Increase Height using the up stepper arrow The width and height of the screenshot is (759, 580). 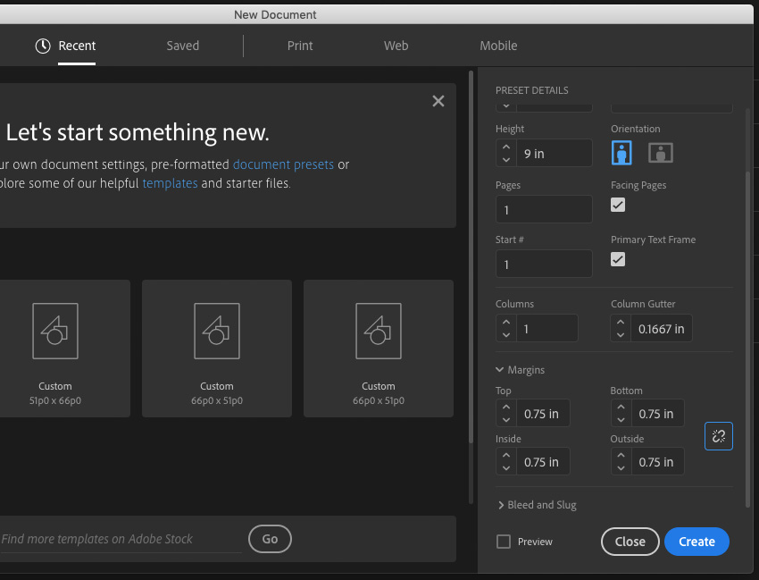(x=506, y=147)
